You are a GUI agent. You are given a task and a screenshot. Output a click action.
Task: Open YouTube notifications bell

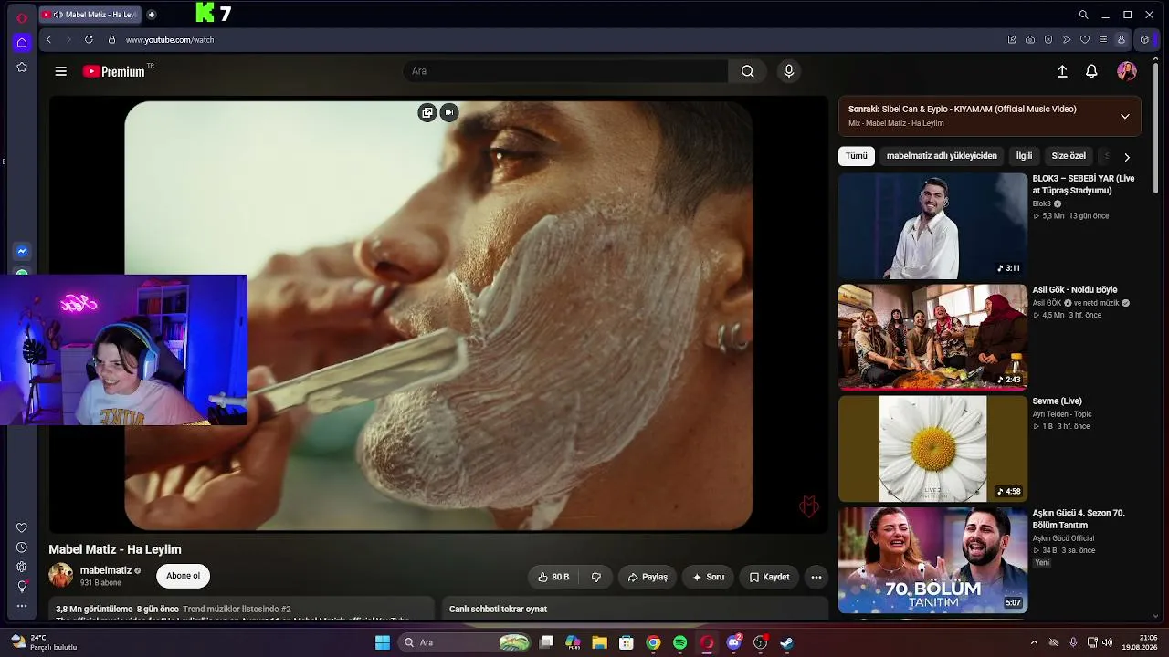point(1091,71)
